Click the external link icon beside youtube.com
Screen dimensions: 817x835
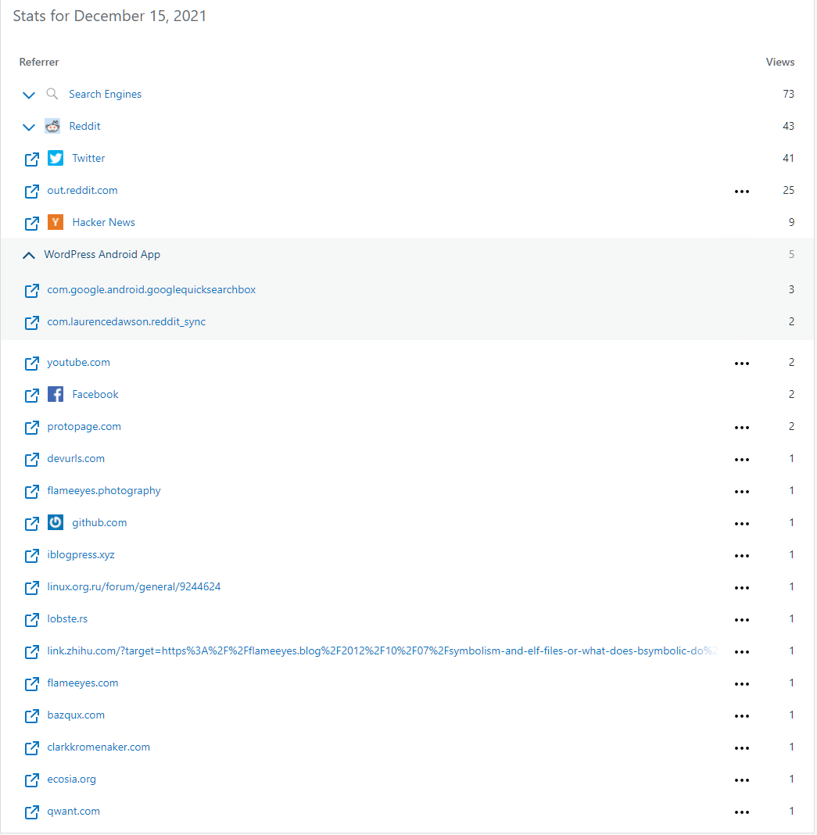[x=31, y=362]
